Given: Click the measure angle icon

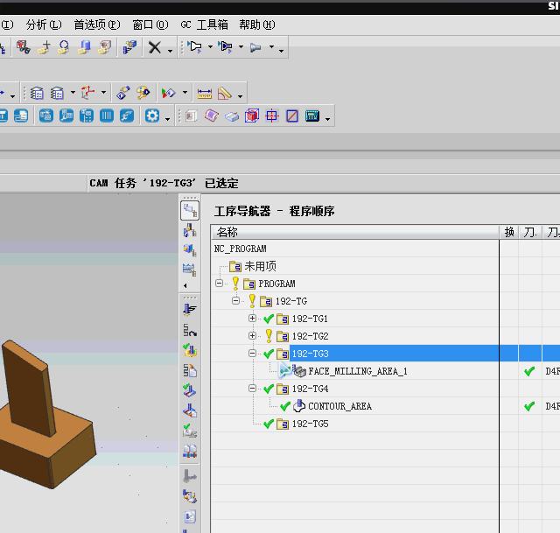Looking at the screenshot, I should click(225, 94).
